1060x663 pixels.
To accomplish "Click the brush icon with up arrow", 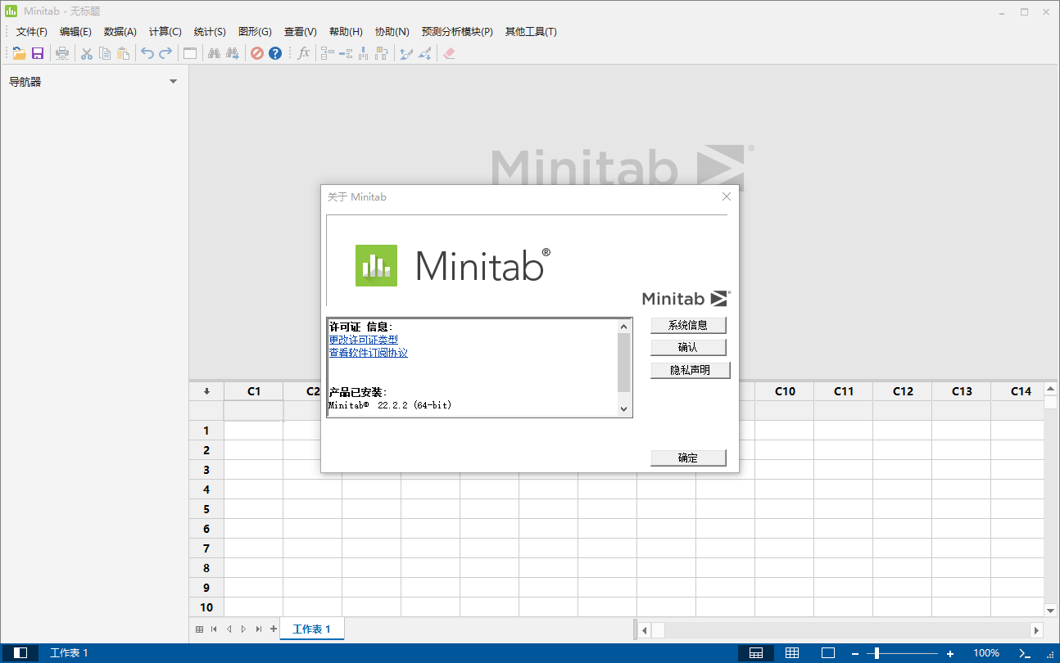I will coord(405,53).
